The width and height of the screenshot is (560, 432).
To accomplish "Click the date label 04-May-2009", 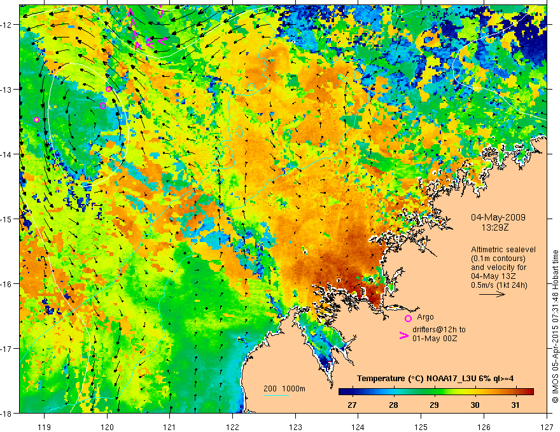I will (x=498, y=217).
